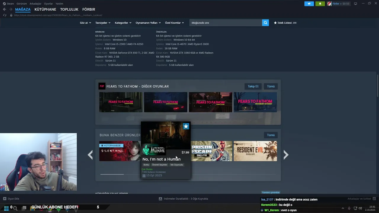Click the page vertical scrollbar
The width and height of the screenshot is (379, 213).
pyautogui.click(x=378, y=86)
